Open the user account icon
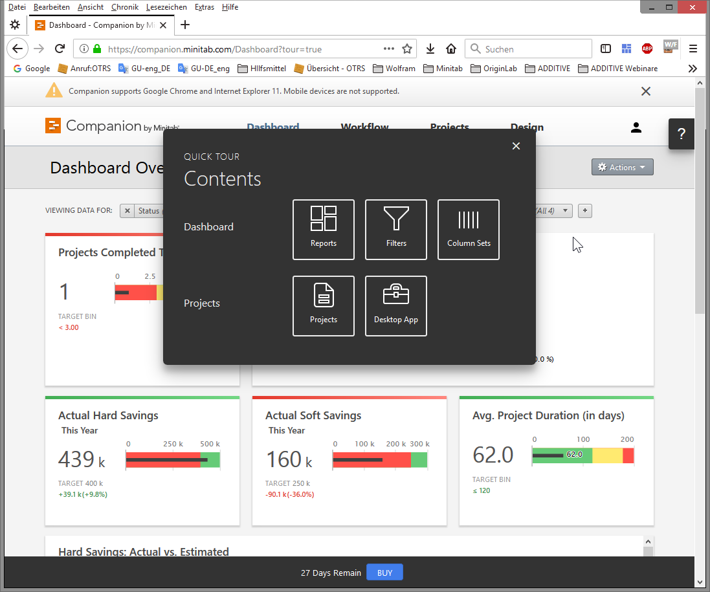This screenshot has height=592, width=710. [636, 127]
